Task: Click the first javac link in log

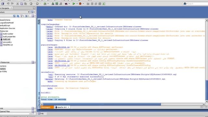Action: pos(49,29)
